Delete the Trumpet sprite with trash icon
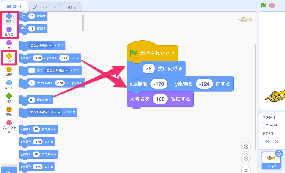 [x=279, y=153]
